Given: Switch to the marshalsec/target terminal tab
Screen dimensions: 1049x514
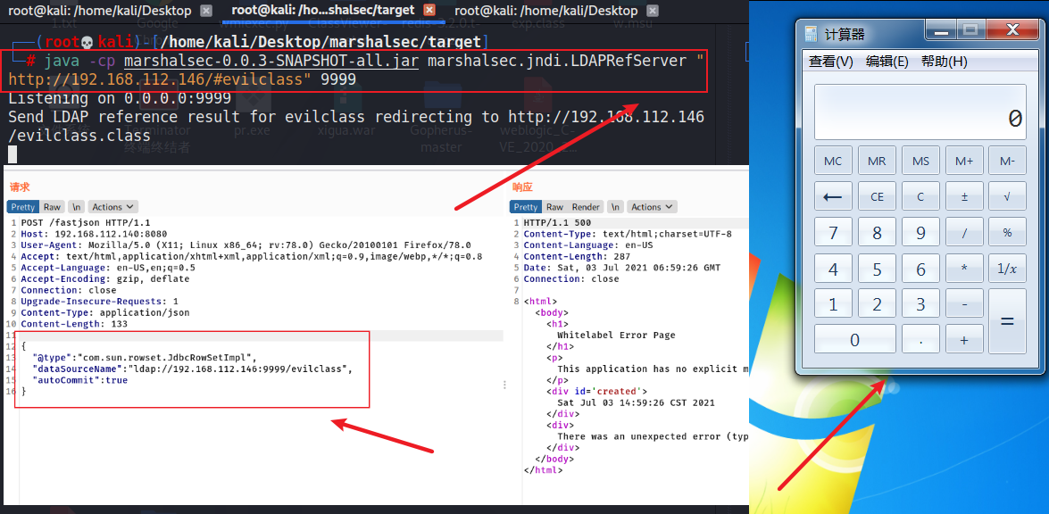Looking at the screenshot, I should [323, 11].
